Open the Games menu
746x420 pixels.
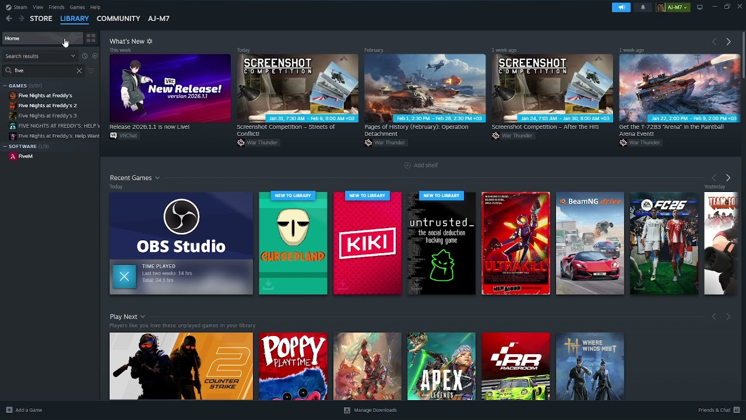pos(77,7)
